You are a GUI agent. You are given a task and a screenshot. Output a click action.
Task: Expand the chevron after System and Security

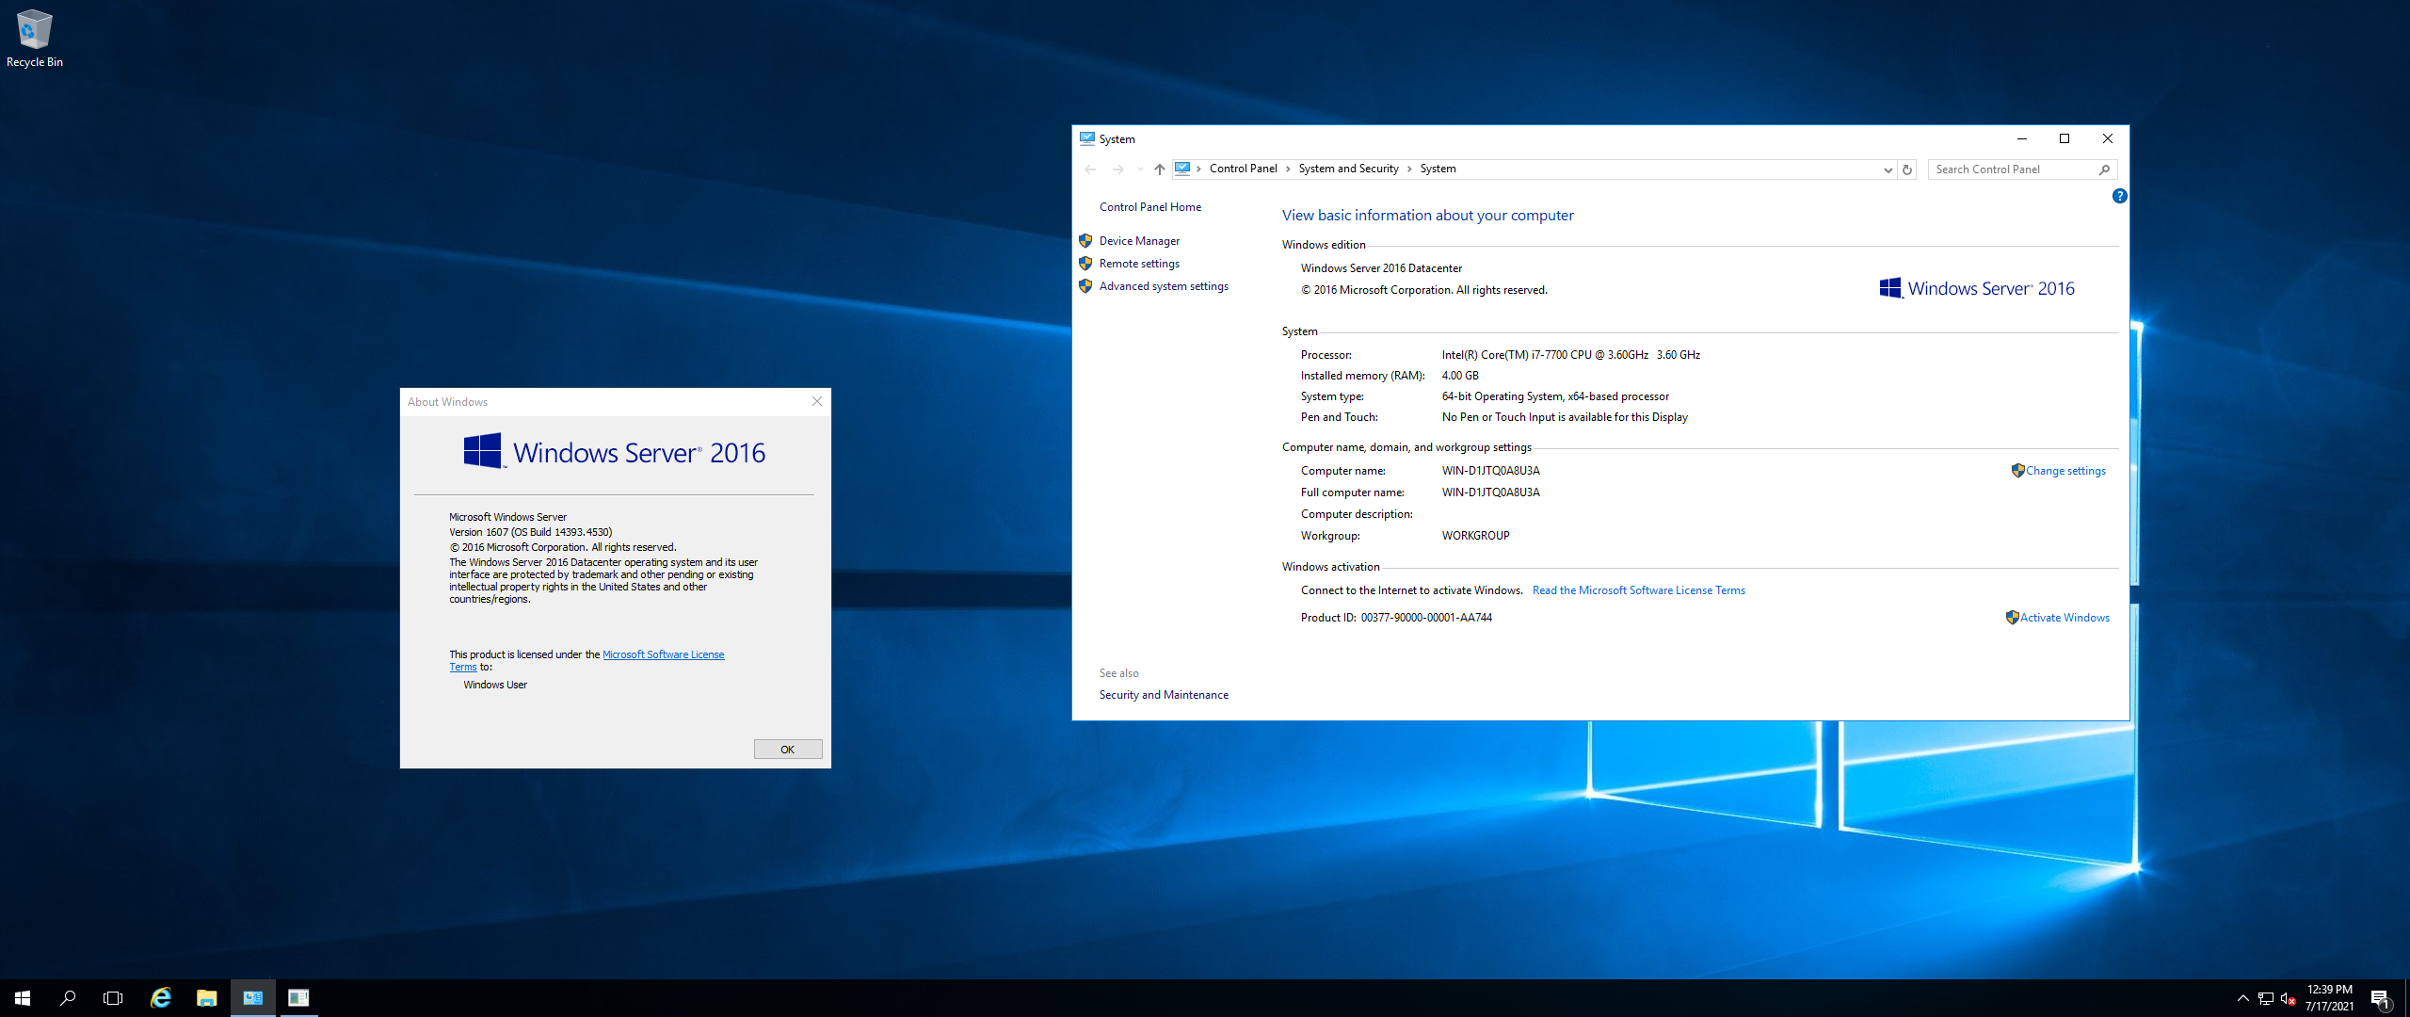coord(1409,169)
